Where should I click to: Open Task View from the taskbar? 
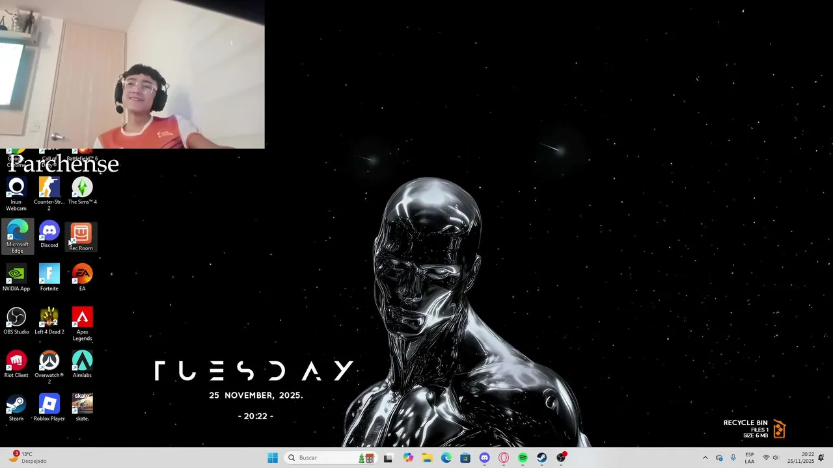(388, 458)
